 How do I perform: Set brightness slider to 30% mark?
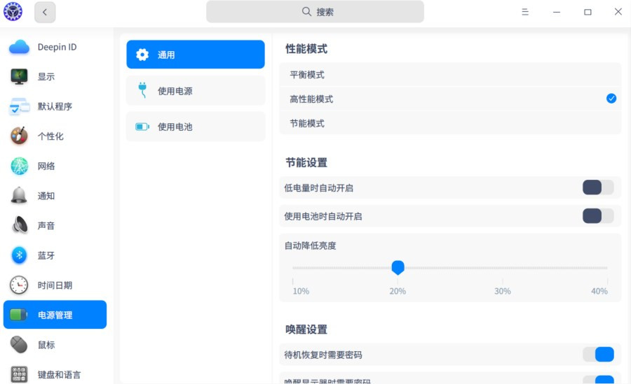[x=503, y=268]
